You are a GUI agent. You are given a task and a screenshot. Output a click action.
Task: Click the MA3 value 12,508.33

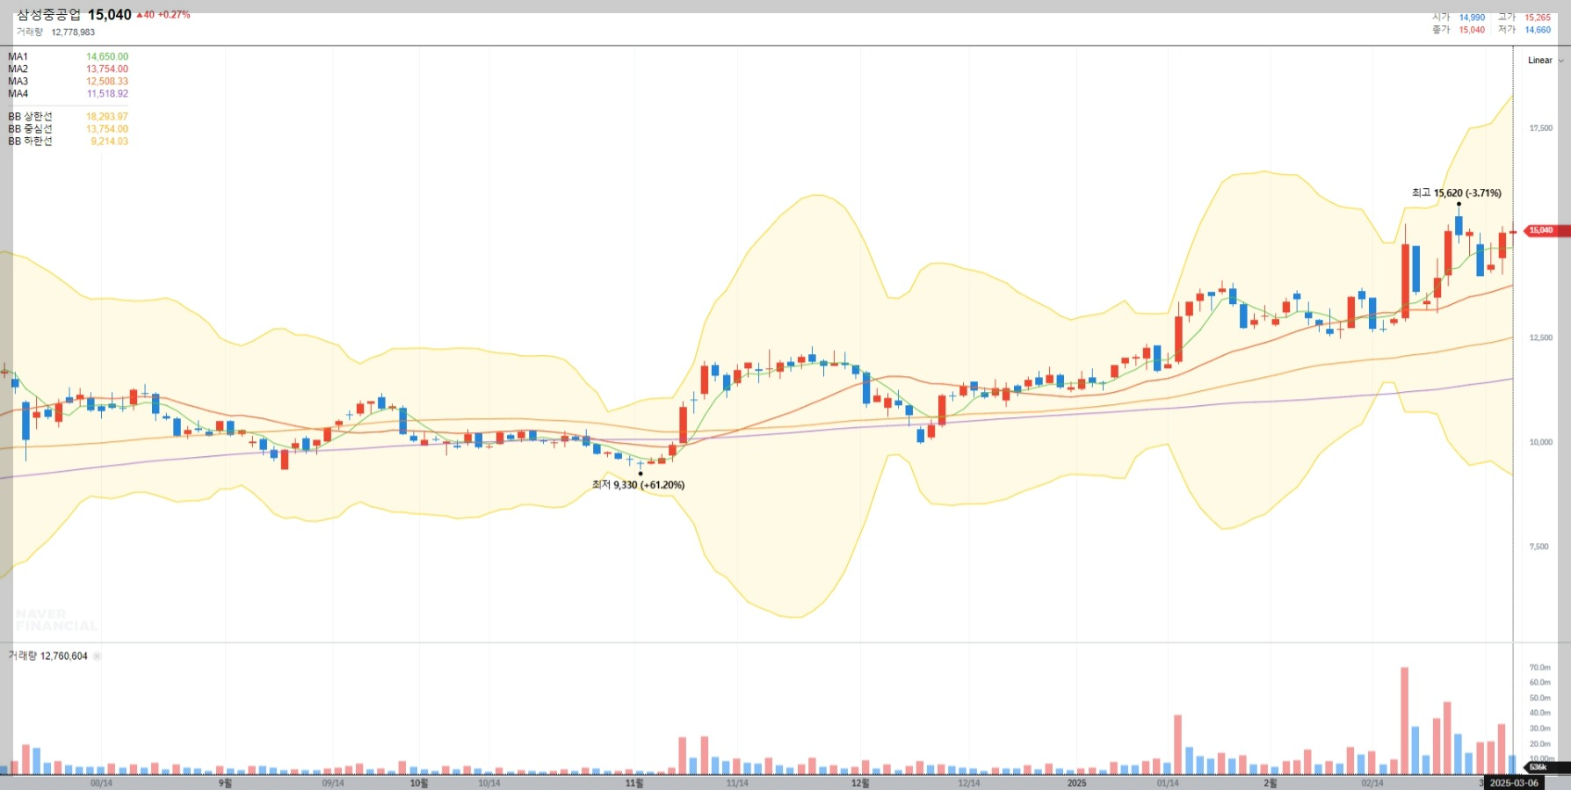tap(107, 82)
